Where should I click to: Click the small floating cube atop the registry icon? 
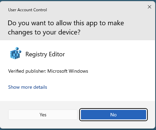point(17,48)
